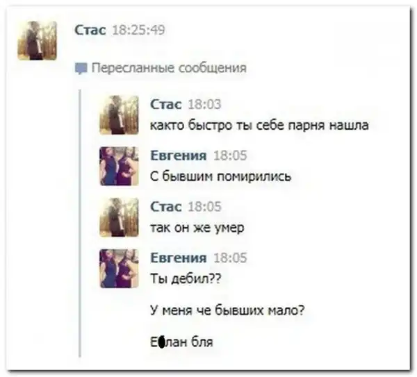The image size is (417, 377).
Task: Select message так он же умер
Action: (x=197, y=228)
